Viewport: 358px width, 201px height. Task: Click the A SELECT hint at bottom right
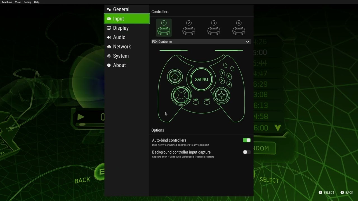(326, 193)
